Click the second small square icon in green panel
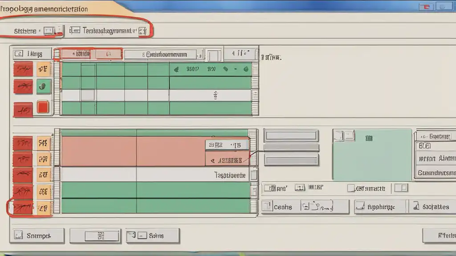The height and width of the screenshot is (256, 456). point(349,135)
